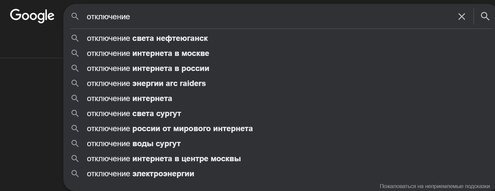Click the search submit magnifier button

coord(485,16)
